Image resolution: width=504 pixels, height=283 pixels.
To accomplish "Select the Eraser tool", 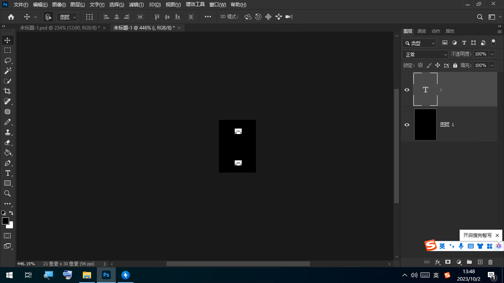I will (7, 143).
